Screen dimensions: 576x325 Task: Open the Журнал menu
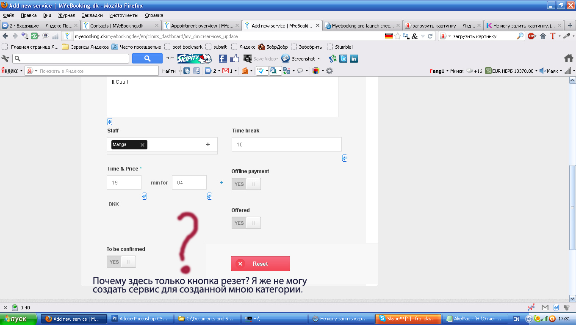click(66, 15)
